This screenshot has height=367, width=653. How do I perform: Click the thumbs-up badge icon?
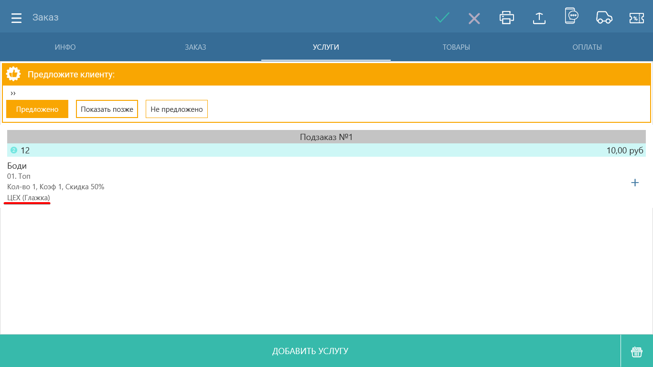pyautogui.click(x=14, y=74)
